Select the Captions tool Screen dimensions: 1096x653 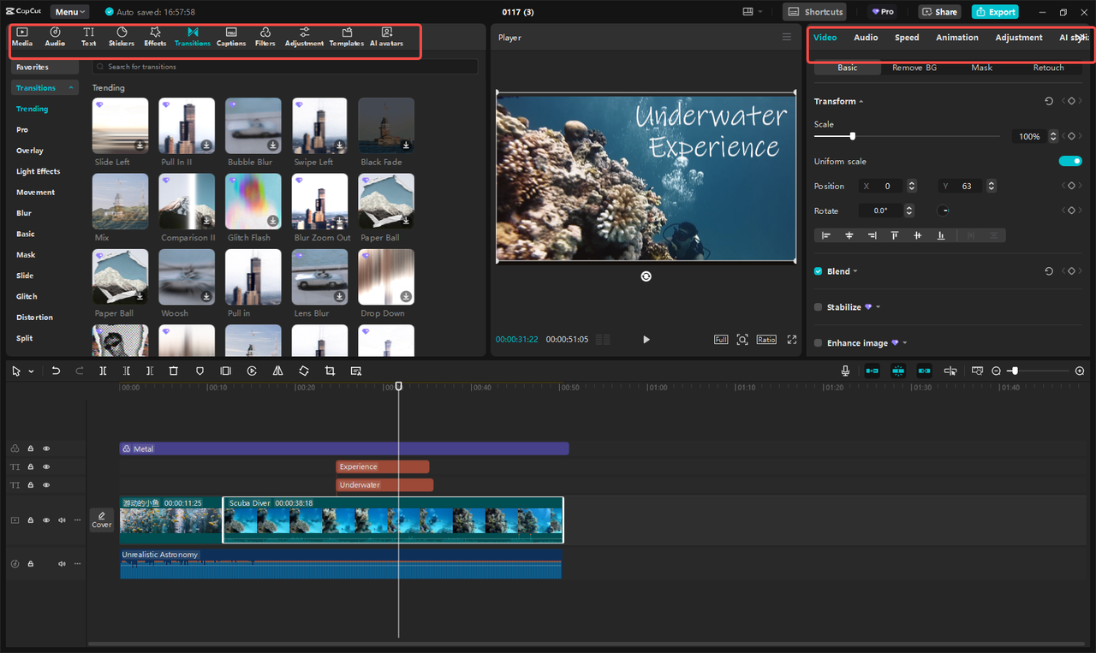(230, 36)
